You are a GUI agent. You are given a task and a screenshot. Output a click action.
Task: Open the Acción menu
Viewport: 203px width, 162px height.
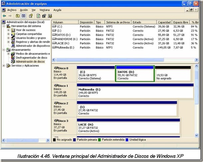24,10
